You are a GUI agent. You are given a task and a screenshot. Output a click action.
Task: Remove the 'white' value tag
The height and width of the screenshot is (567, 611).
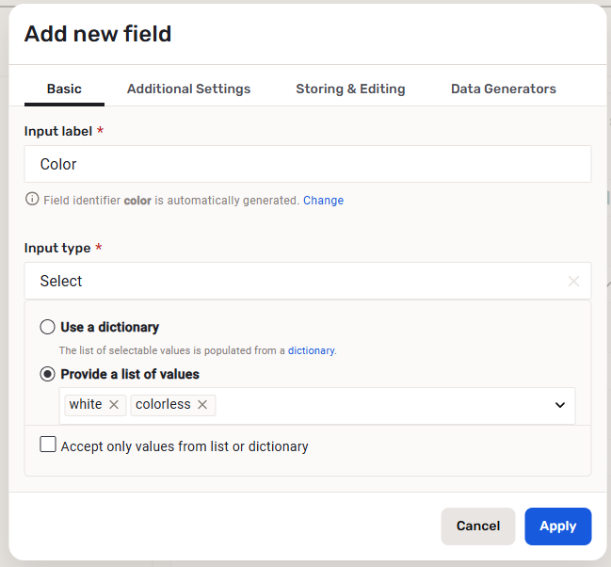pyautogui.click(x=114, y=405)
